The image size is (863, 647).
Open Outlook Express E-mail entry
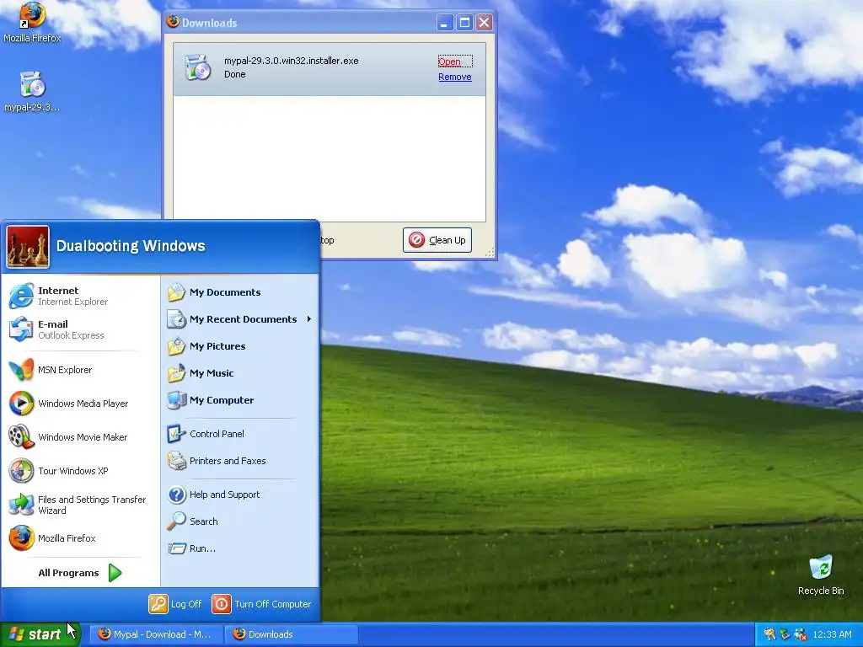(x=80, y=329)
